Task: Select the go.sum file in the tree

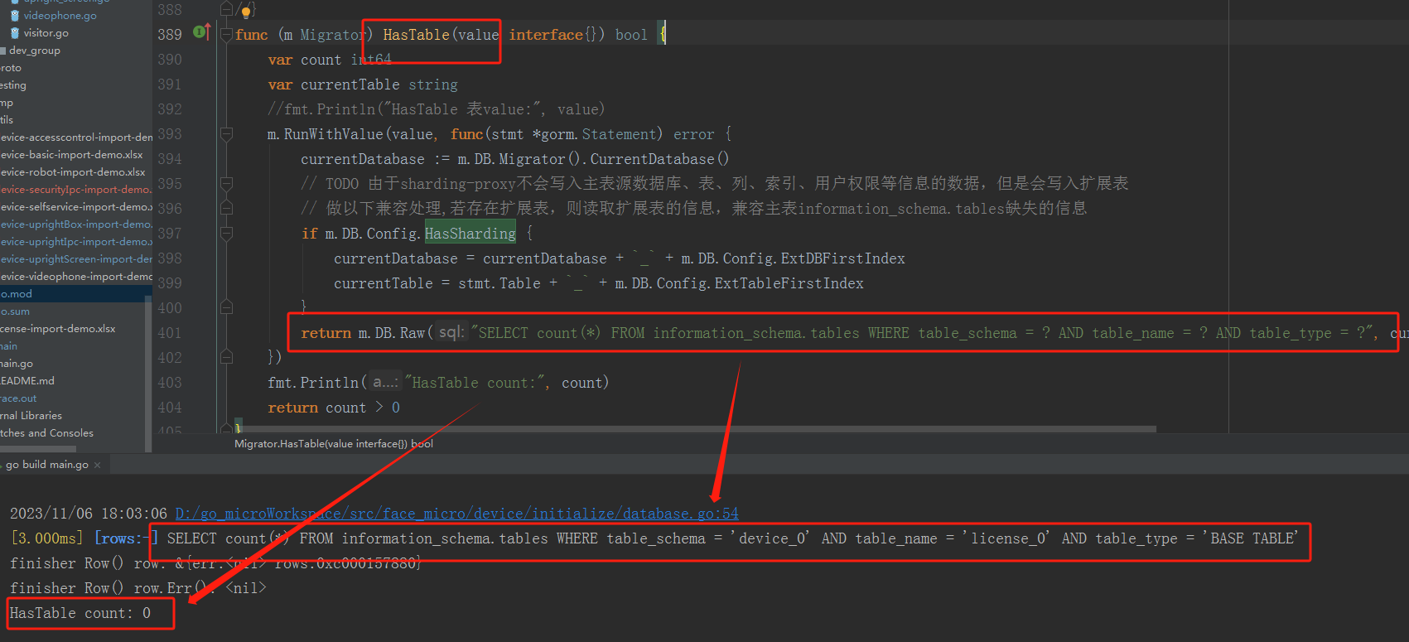Action: point(15,311)
